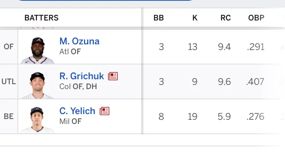Click the BATTERS column header
The width and height of the screenshot is (285, 152).
pos(41,18)
